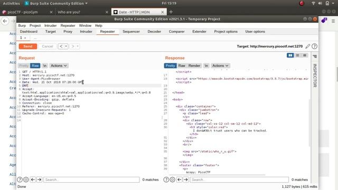This screenshot has height=190, width=338.
Task: Add new Repeater tab with ellipsis
Action: 35,38
